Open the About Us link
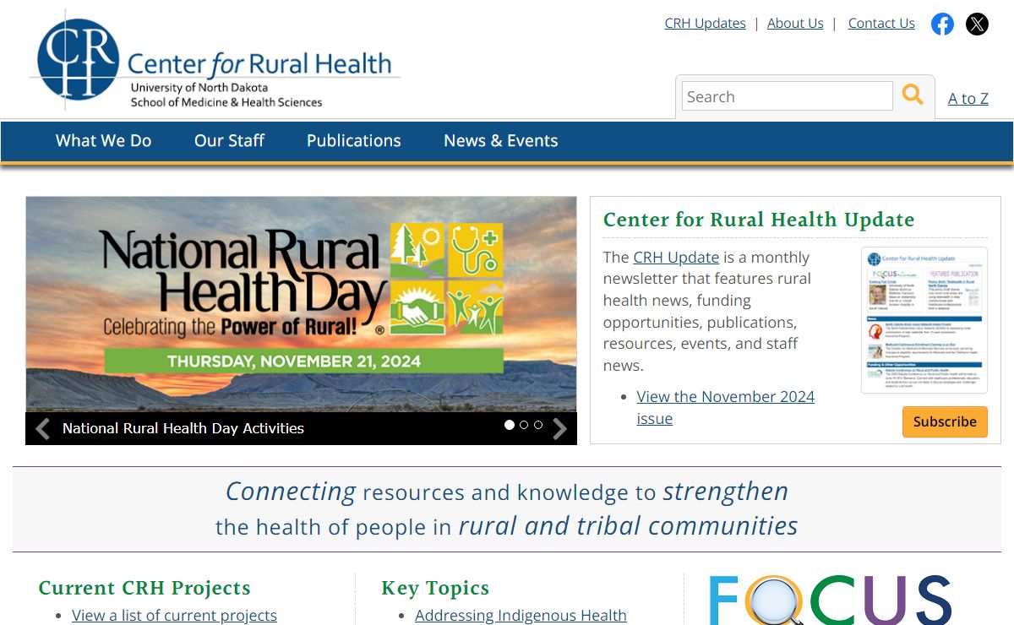 point(795,24)
